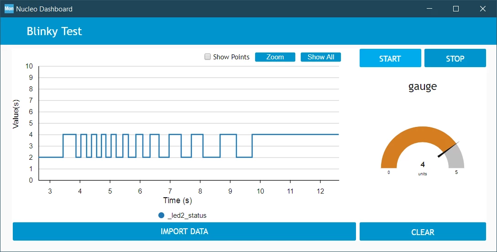Toggle the _led2_status legend dot
497x252 pixels.
(161, 215)
